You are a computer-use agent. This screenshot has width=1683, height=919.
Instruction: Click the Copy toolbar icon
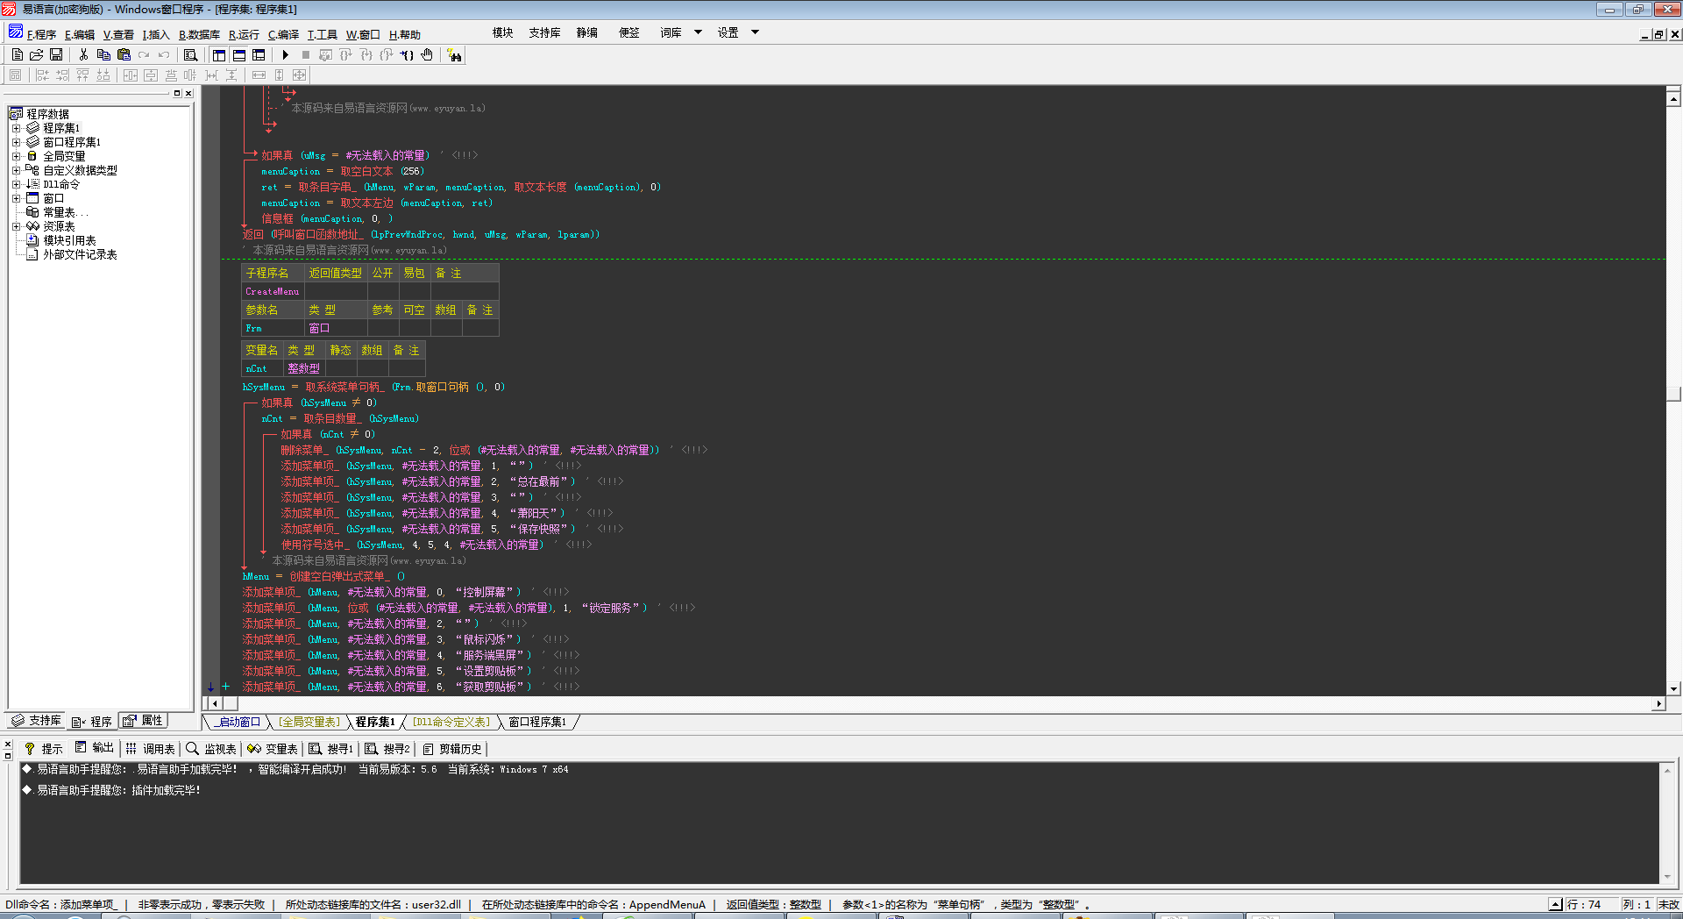point(103,54)
